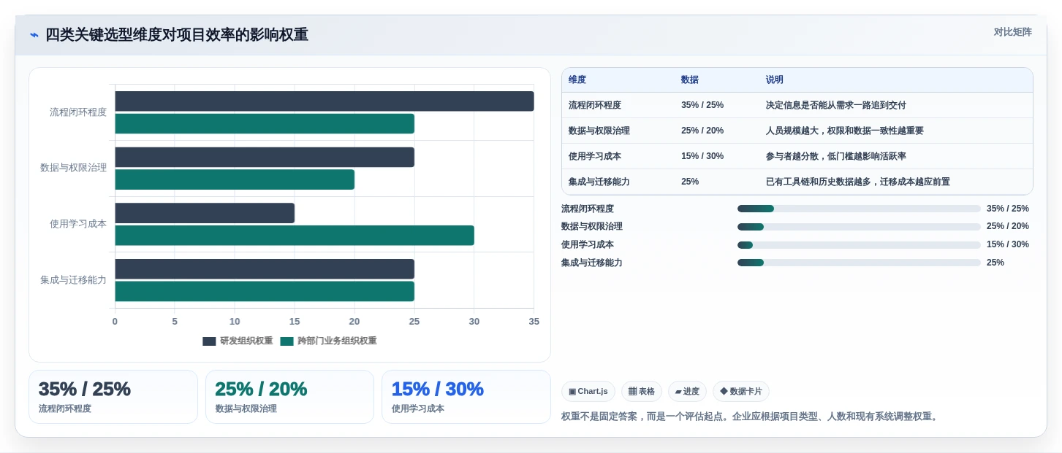This screenshot has height=453, width=1062.
Task: Click the 集成与迁移能力 dark chart bar
Action: coord(265,268)
